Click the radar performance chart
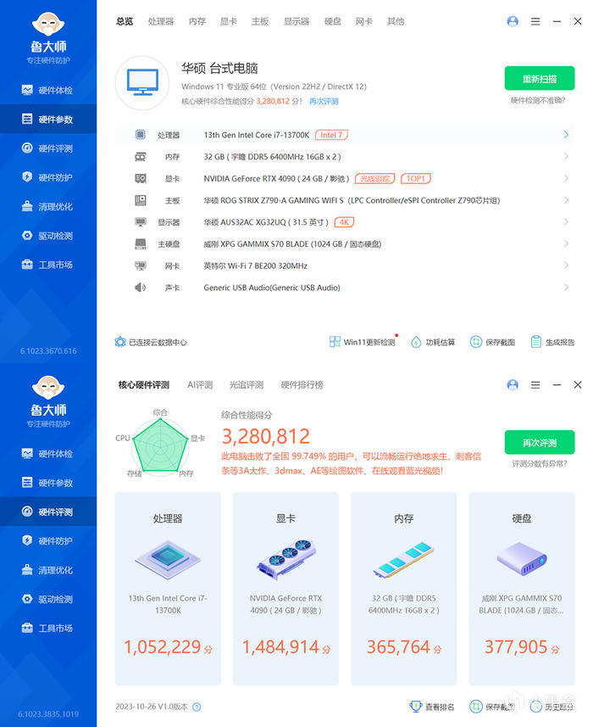The height and width of the screenshot is (727, 593). (160, 445)
